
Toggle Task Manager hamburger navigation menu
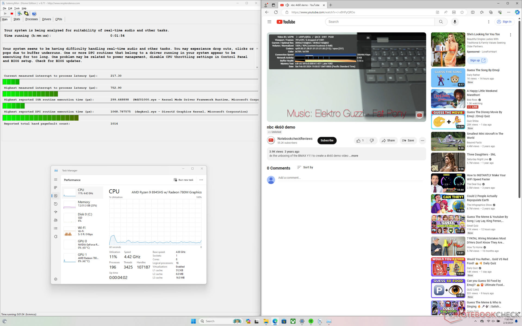pos(56,180)
